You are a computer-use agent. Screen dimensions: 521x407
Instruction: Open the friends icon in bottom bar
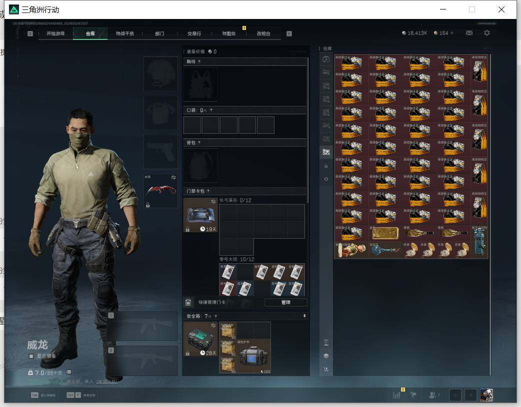[x=433, y=395]
